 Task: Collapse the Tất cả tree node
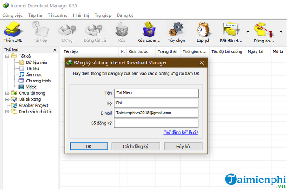[x=7, y=56]
